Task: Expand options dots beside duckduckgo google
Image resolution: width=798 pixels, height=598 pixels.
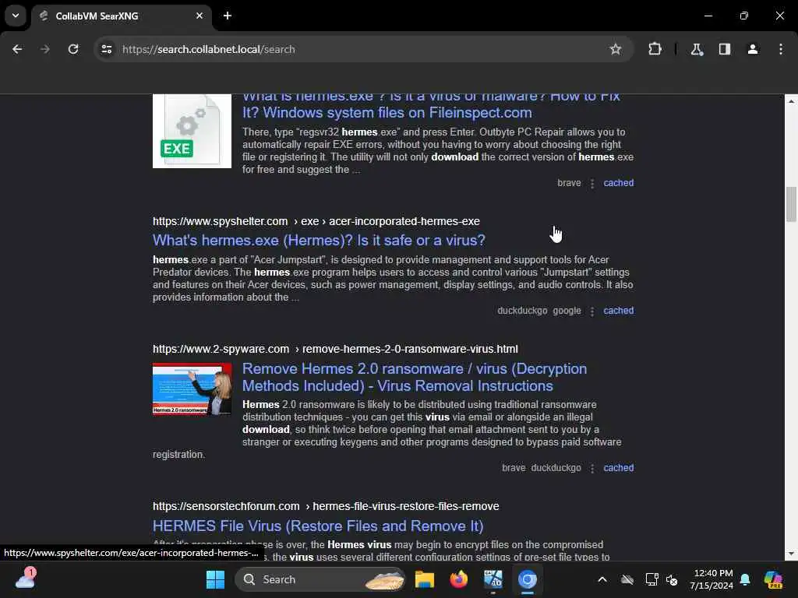Action: click(592, 311)
